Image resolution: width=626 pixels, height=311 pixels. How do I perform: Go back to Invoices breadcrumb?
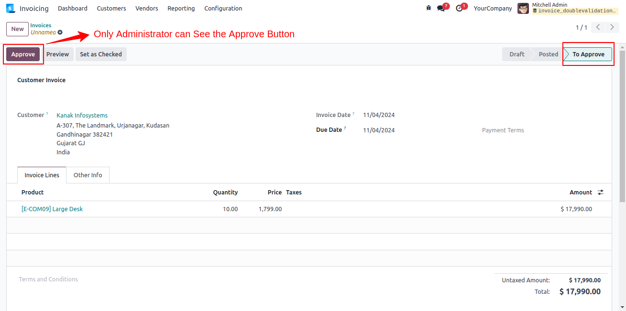click(x=41, y=25)
